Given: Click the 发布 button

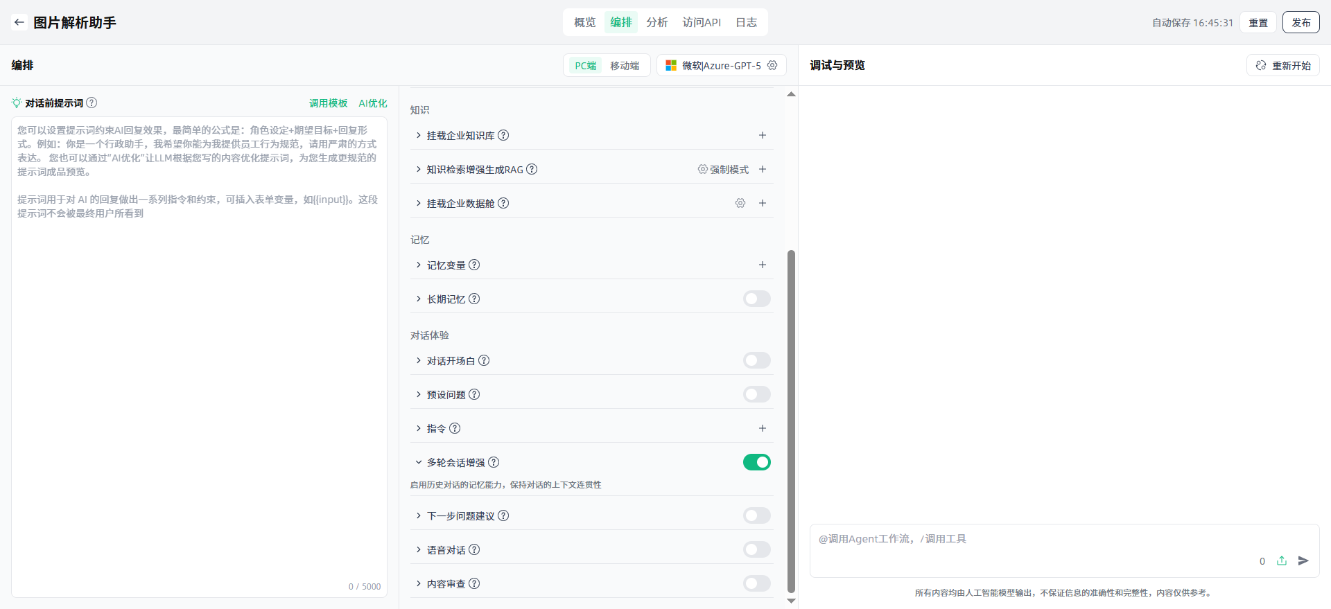Looking at the screenshot, I should [x=1300, y=22].
